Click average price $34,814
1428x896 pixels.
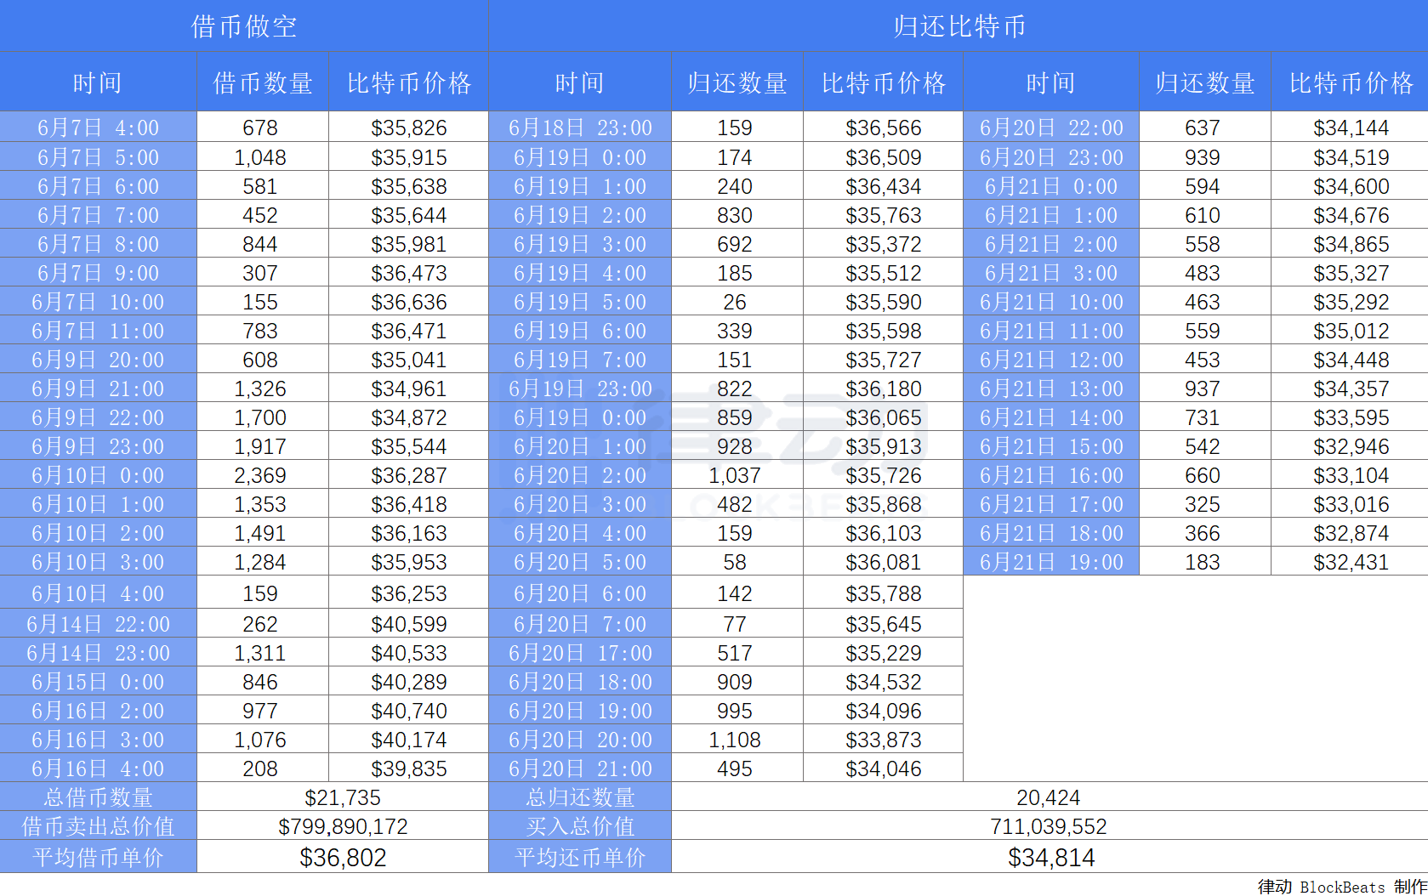1051,857
